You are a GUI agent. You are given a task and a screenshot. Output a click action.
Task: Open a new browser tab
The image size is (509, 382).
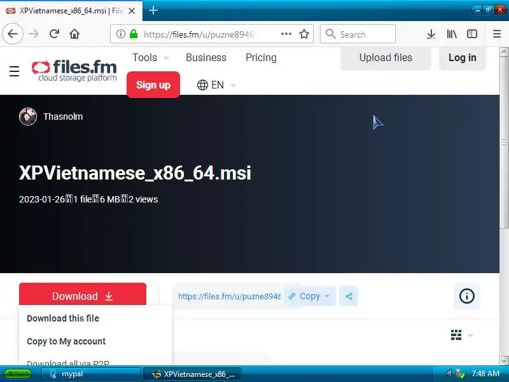tap(153, 10)
